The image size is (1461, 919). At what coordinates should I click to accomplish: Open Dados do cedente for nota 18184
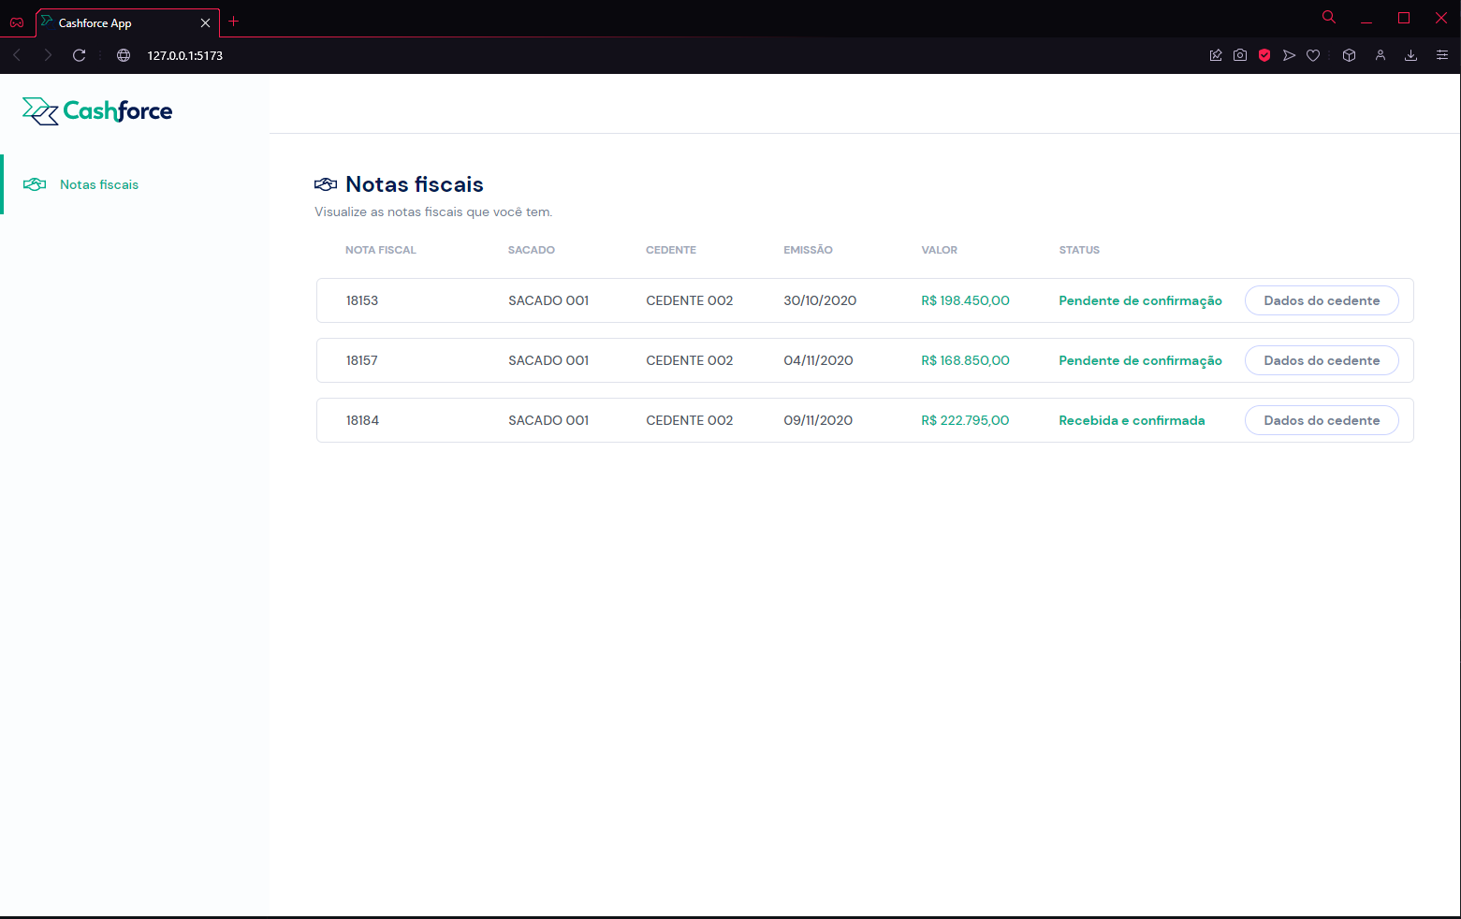[x=1322, y=420]
